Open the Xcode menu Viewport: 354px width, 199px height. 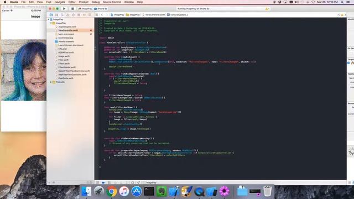14,2
